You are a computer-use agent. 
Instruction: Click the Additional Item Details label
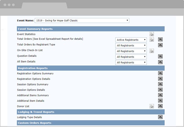pos(31,101)
